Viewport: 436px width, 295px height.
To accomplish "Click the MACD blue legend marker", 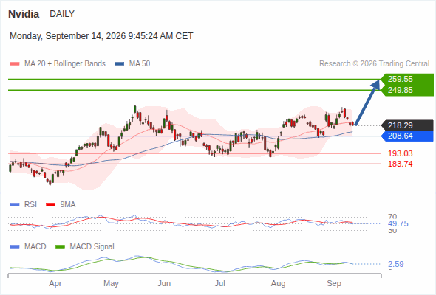I will 15,247.
